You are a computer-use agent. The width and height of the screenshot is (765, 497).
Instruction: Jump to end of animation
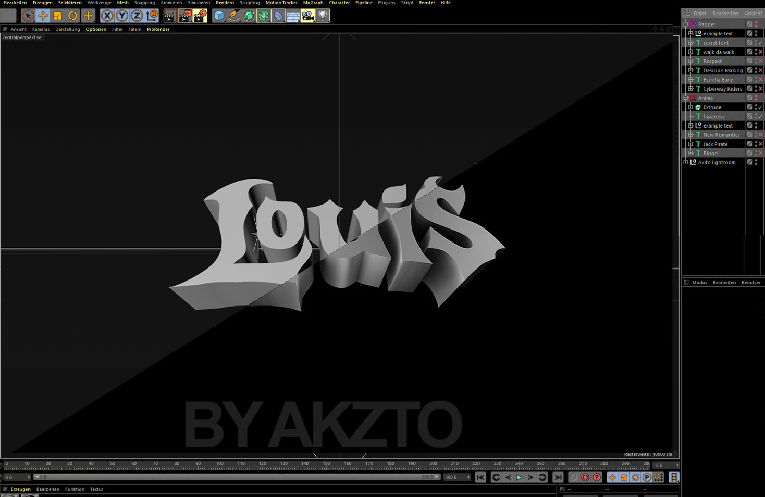pos(558,477)
